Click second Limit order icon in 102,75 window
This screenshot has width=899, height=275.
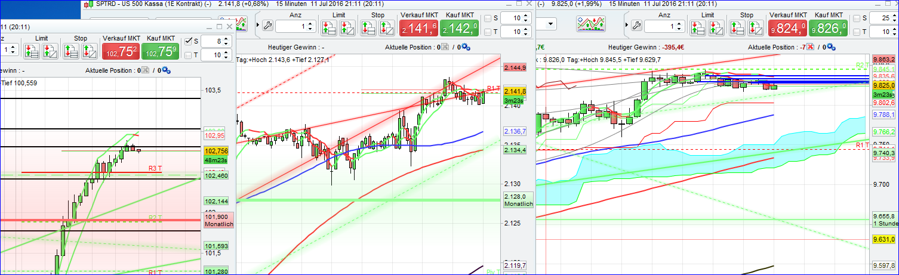tap(50, 51)
